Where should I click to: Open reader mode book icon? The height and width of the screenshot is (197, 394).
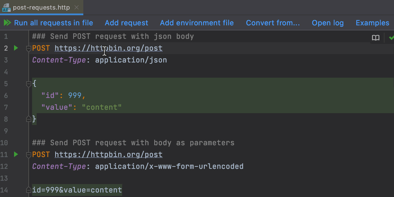(x=376, y=38)
